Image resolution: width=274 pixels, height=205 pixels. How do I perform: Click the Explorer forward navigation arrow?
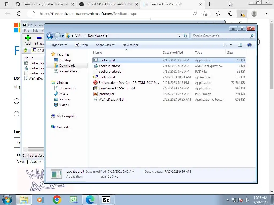57,36
